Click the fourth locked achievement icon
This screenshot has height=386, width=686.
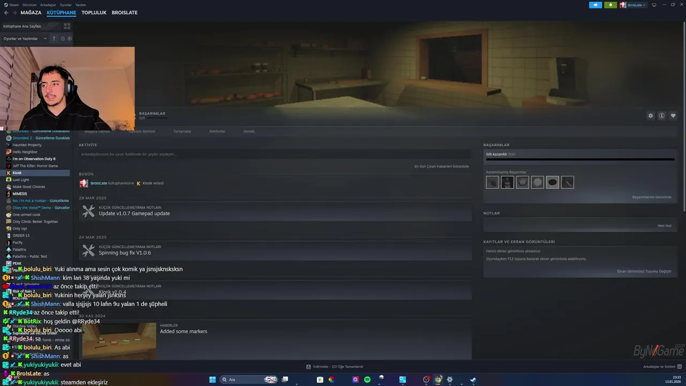point(538,182)
